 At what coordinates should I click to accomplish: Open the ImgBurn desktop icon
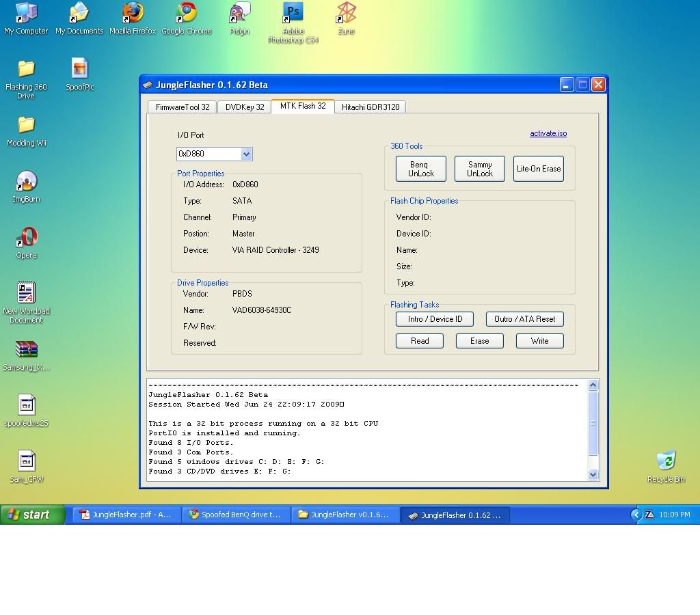click(x=26, y=182)
